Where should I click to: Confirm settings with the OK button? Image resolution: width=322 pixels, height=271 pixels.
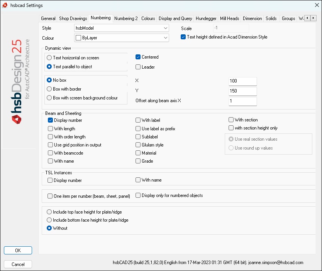coord(18,250)
